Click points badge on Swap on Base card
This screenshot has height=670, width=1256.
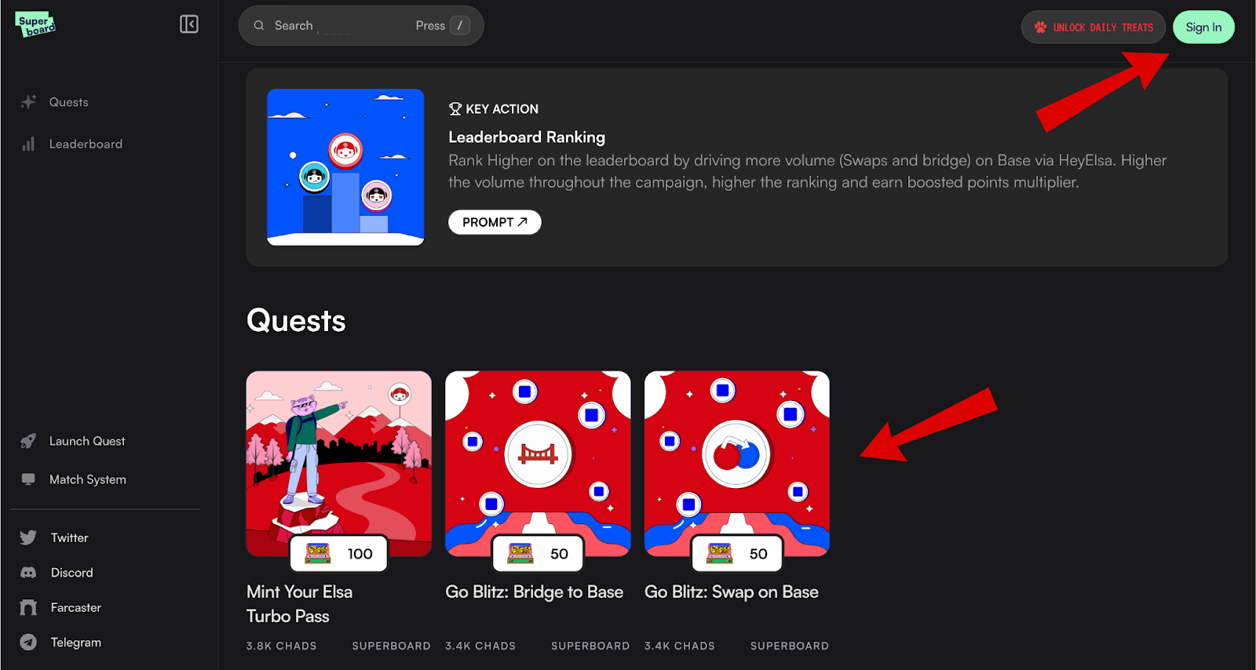click(737, 554)
